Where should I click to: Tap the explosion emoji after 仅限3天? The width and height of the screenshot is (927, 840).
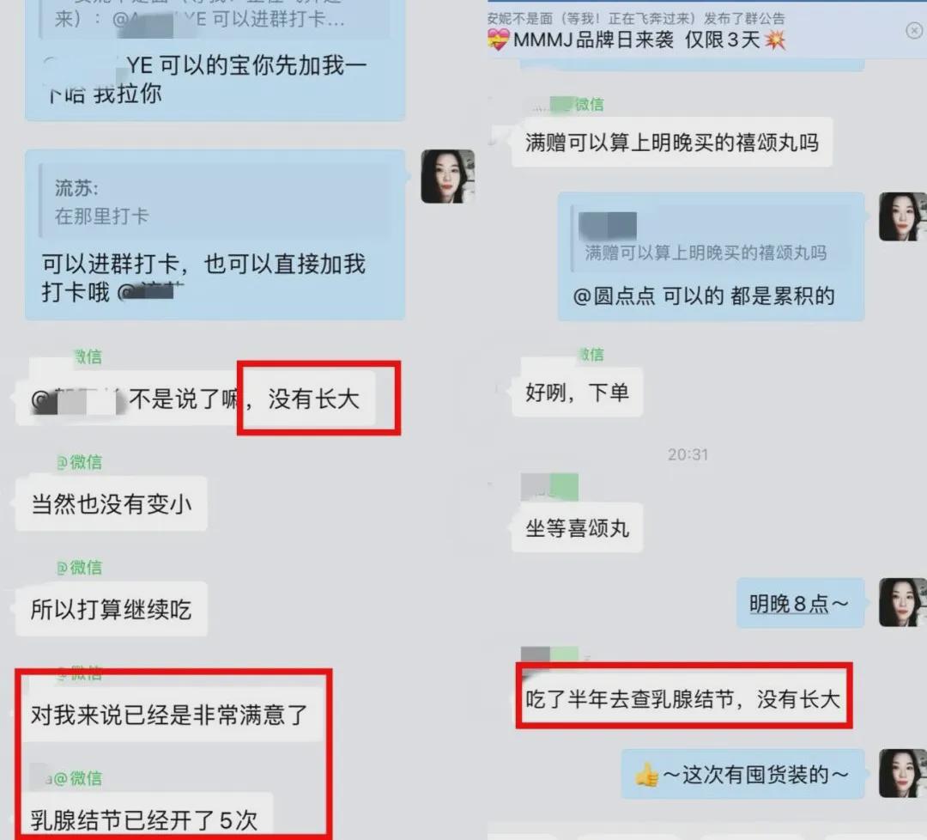[775, 40]
